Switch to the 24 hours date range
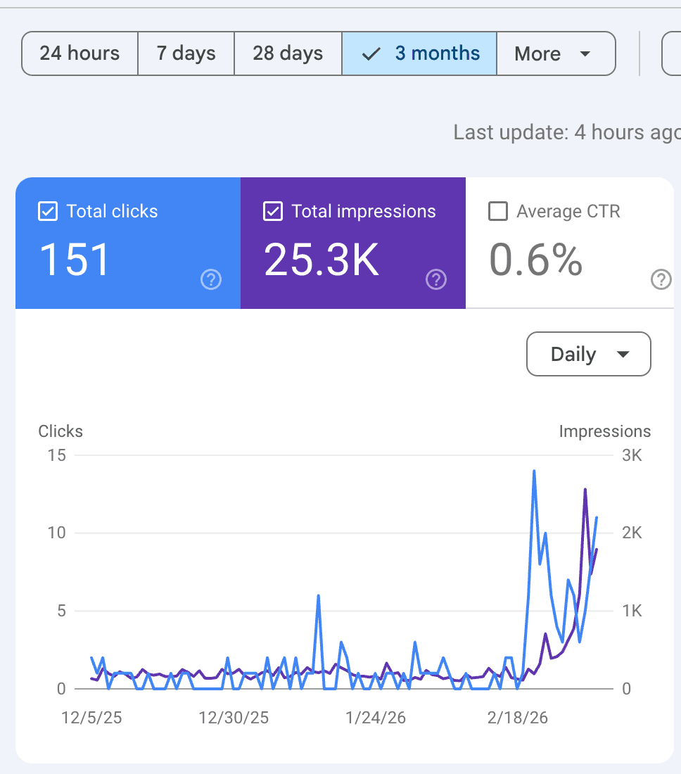This screenshot has width=681, height=774. (79, 53)
